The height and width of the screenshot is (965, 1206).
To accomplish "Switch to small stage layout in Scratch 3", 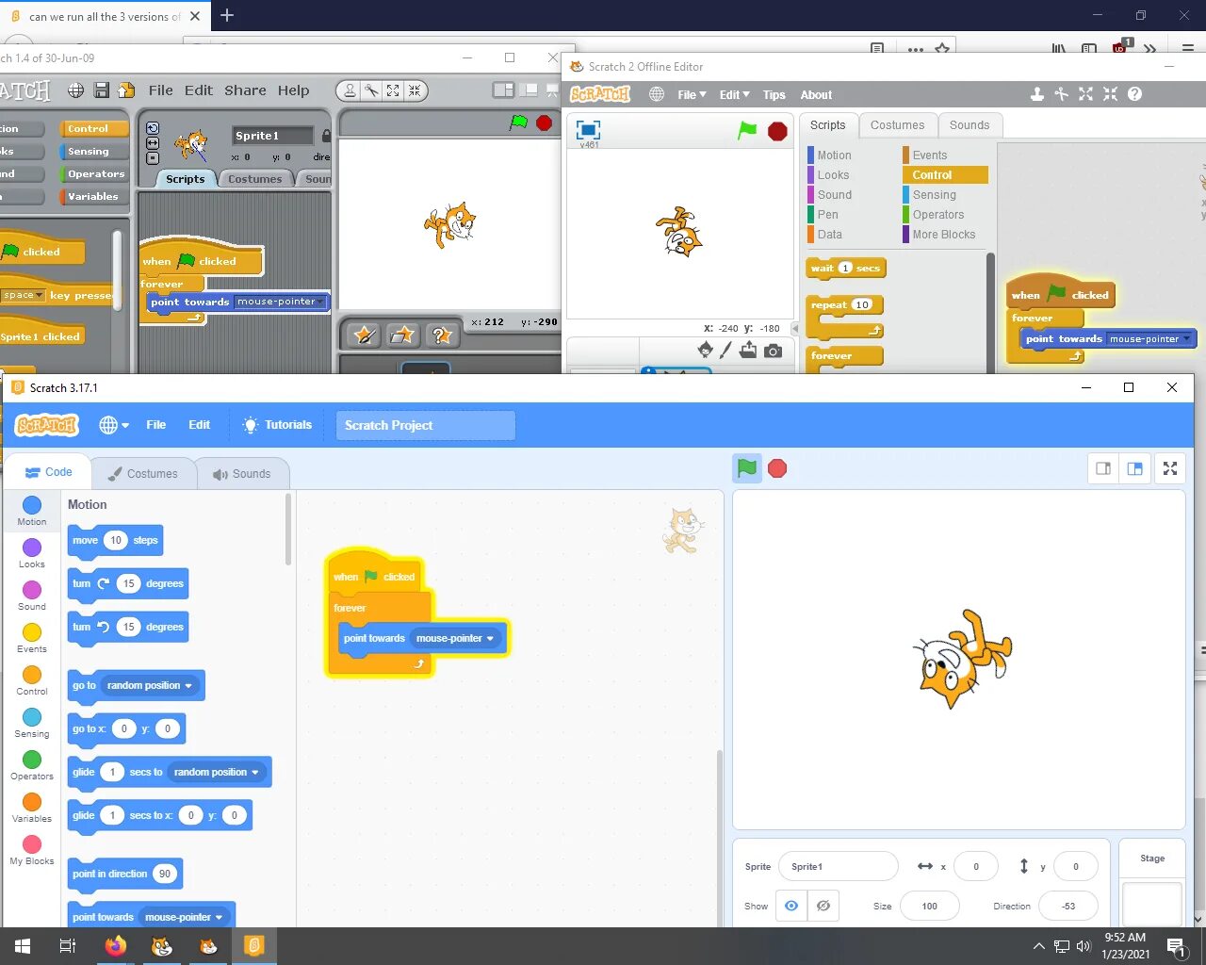I will pos(1103,468).
